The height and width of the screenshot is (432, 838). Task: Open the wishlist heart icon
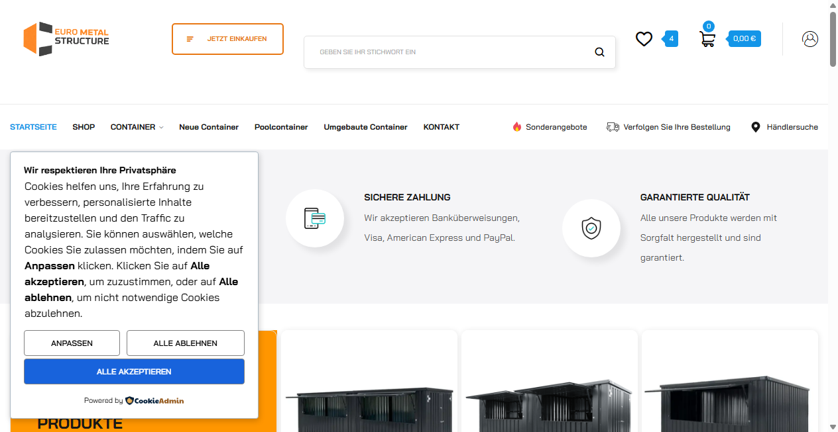point(644,39)
